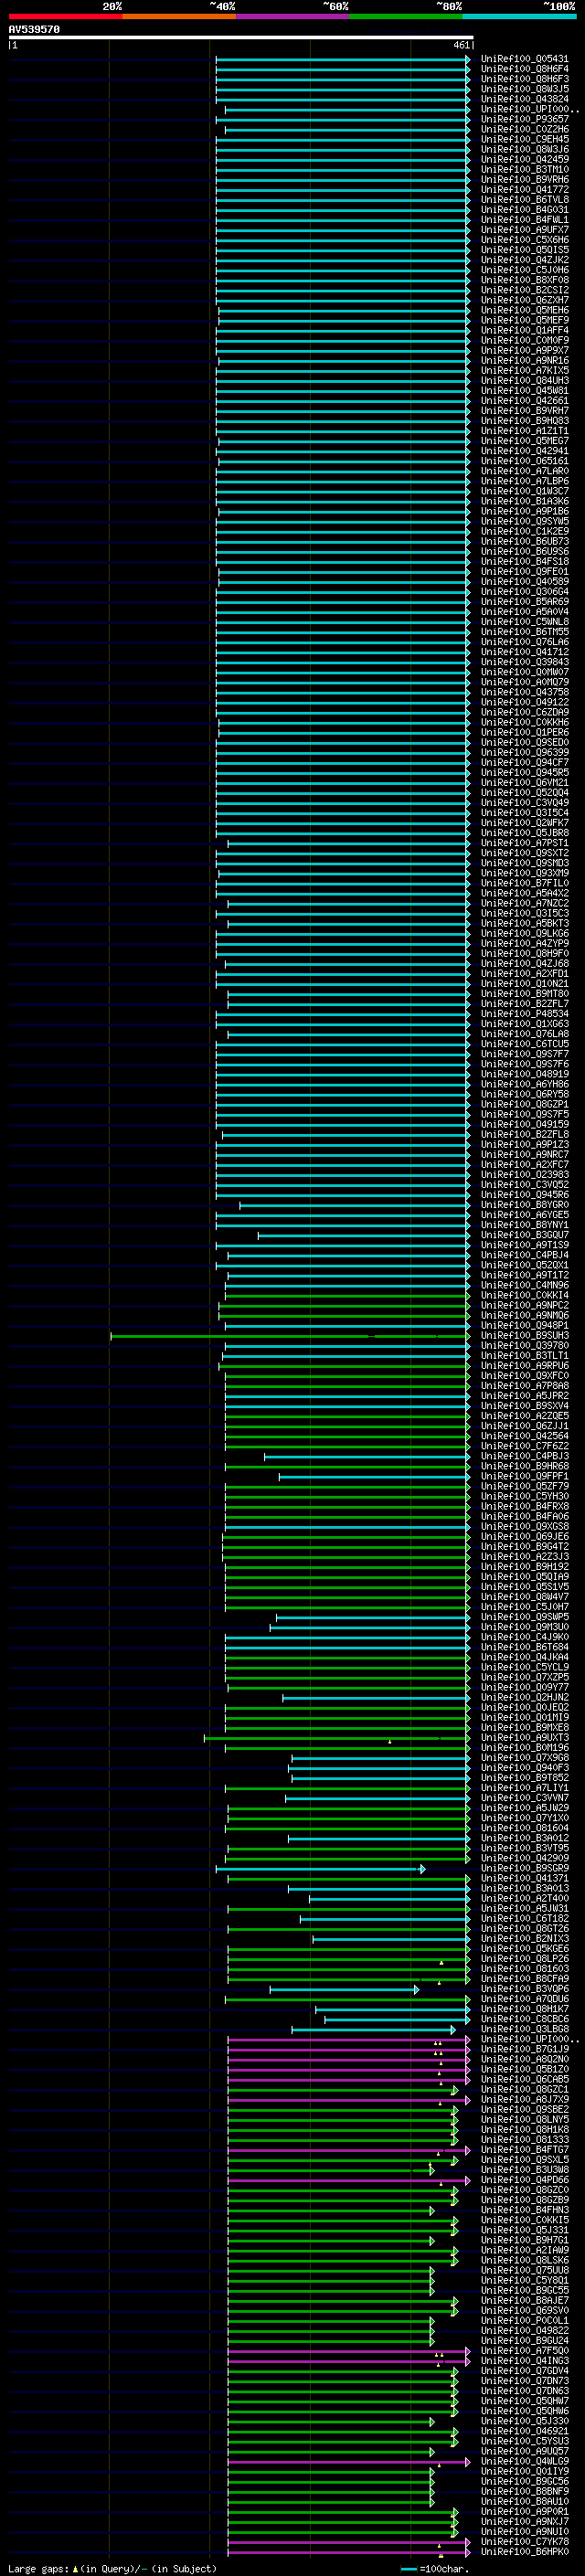Select label UniRef100_A9NPC2
The width and height of the screenshot is (585, 2576).
click(524, 1305)
